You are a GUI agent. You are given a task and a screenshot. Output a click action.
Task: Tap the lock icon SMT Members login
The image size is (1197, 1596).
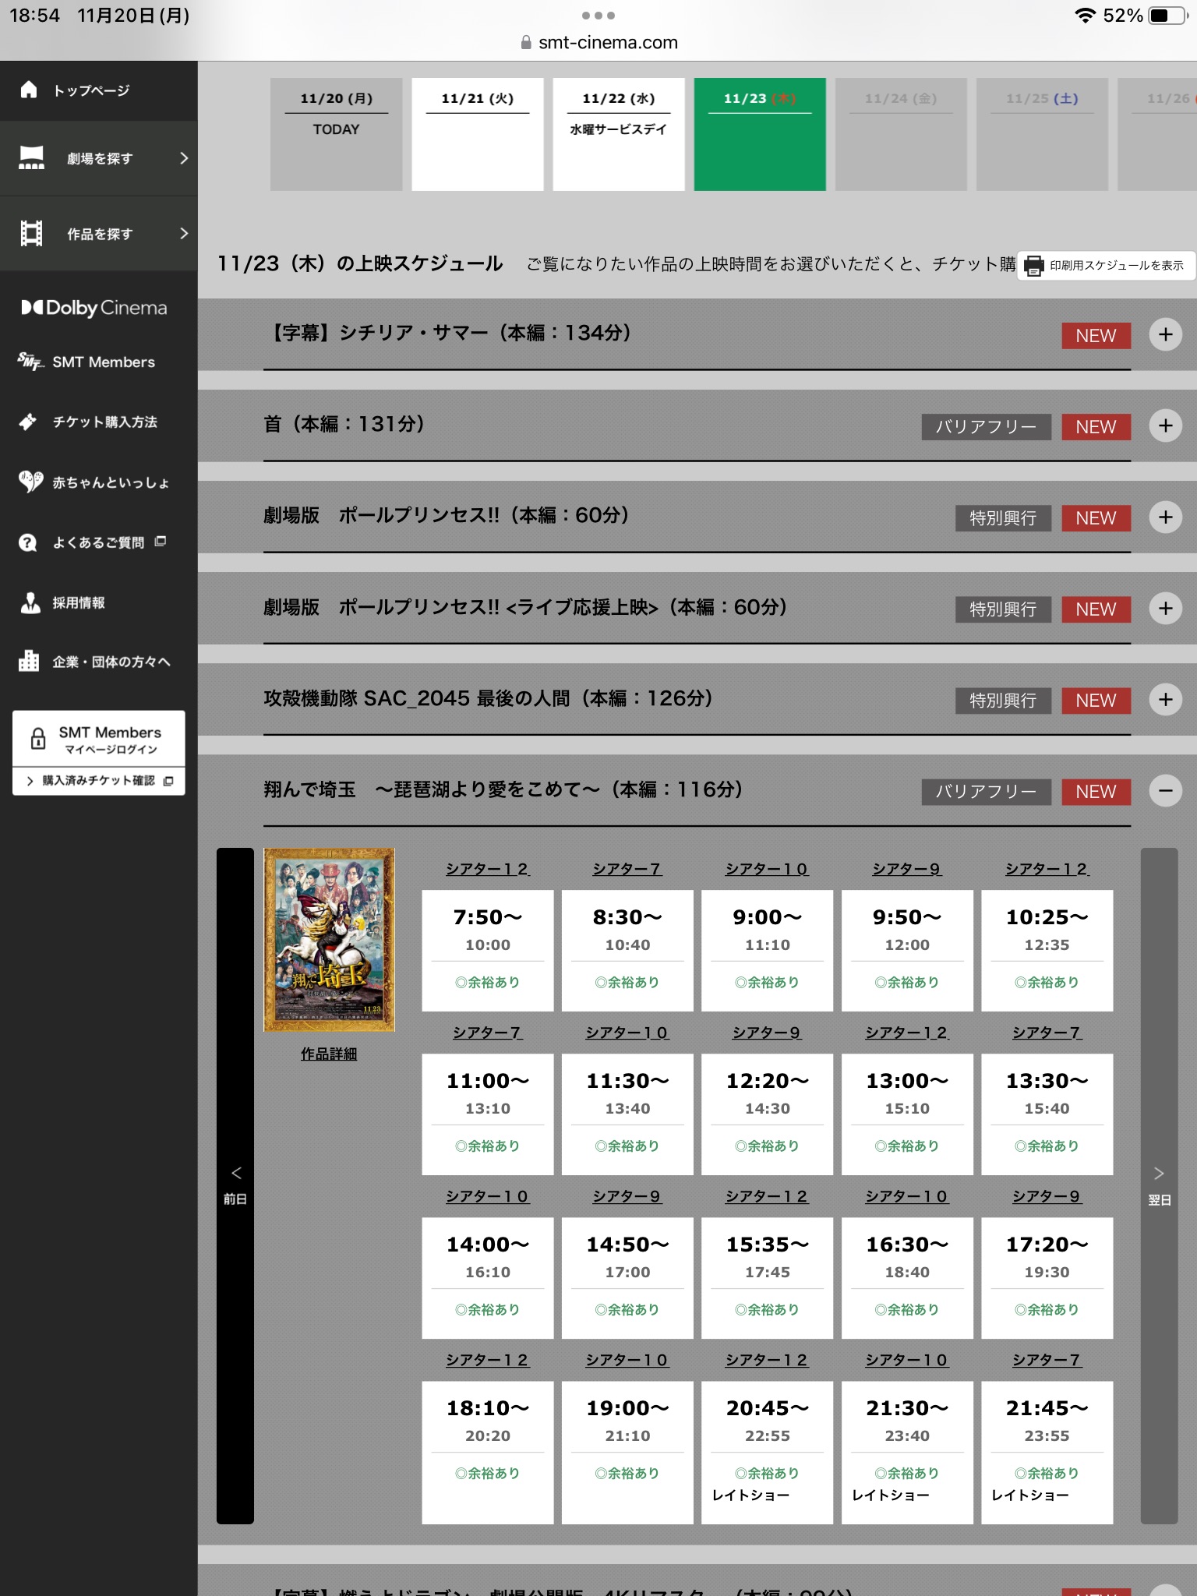tap(38, 738)
